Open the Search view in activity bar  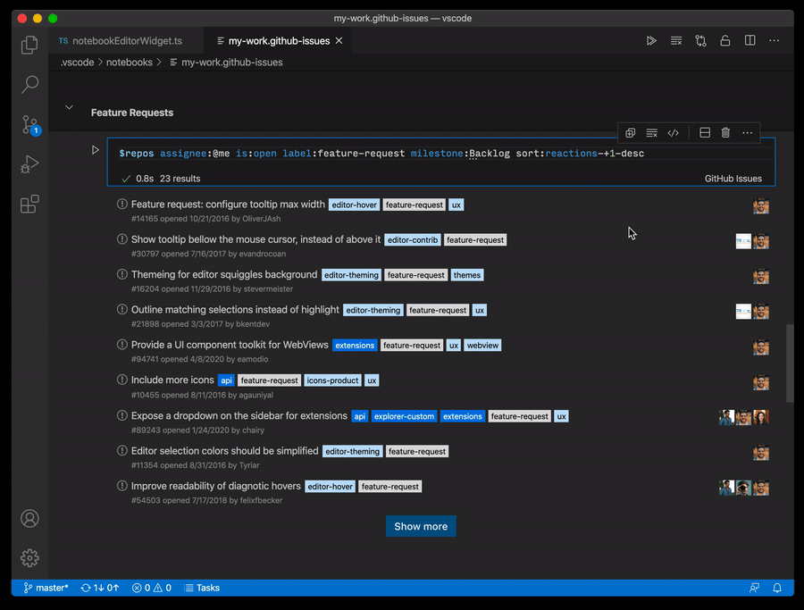click(x=29, y=85)
